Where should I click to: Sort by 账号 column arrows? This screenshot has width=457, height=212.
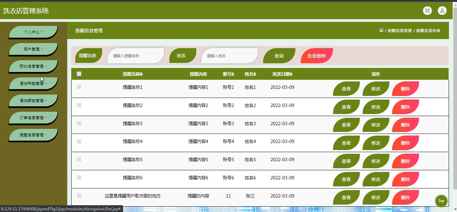pos(233,74)
